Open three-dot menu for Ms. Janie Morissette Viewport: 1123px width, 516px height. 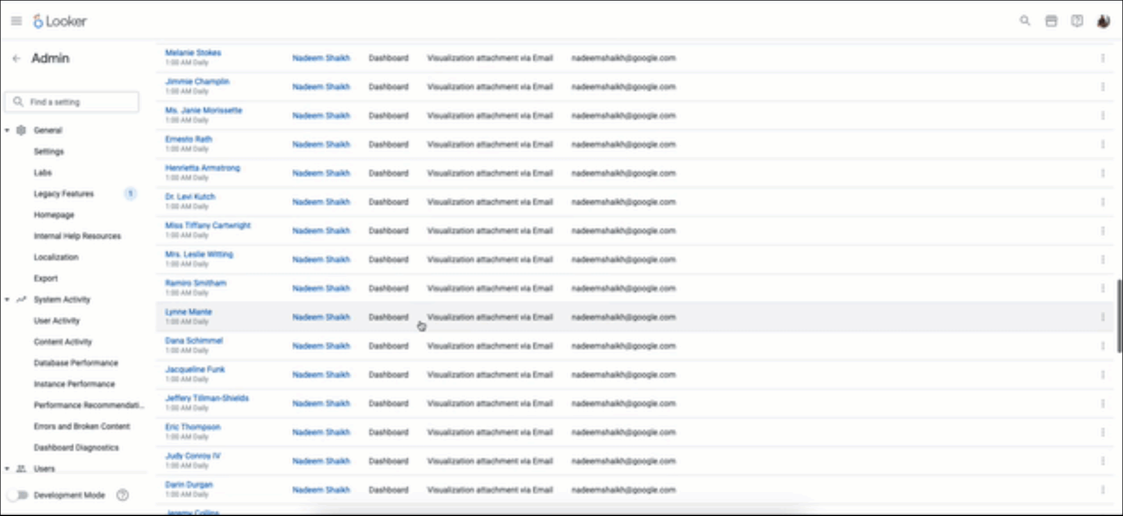[x=1103, y=115]
